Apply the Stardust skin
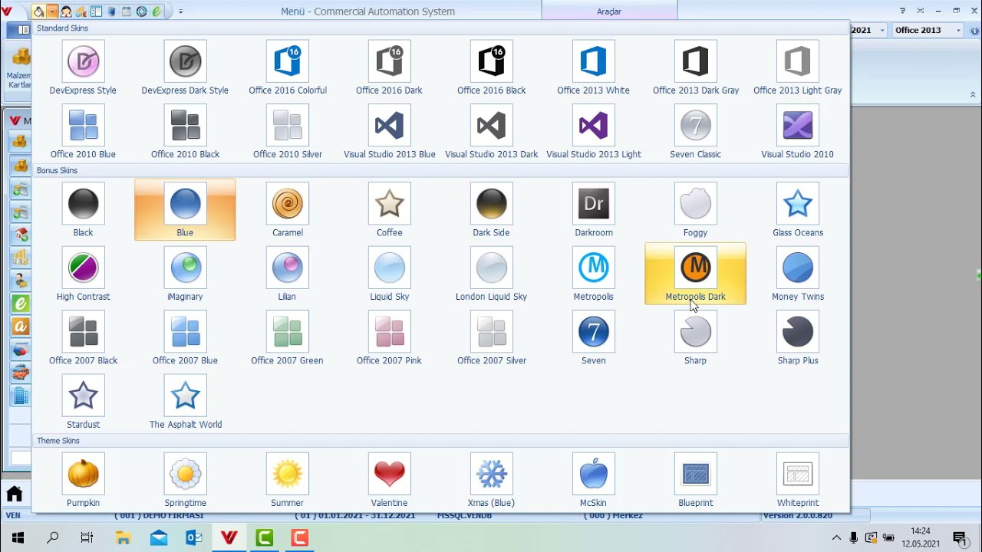The width and height of the screenshot is (982, 552). click(x=83, y=401)
